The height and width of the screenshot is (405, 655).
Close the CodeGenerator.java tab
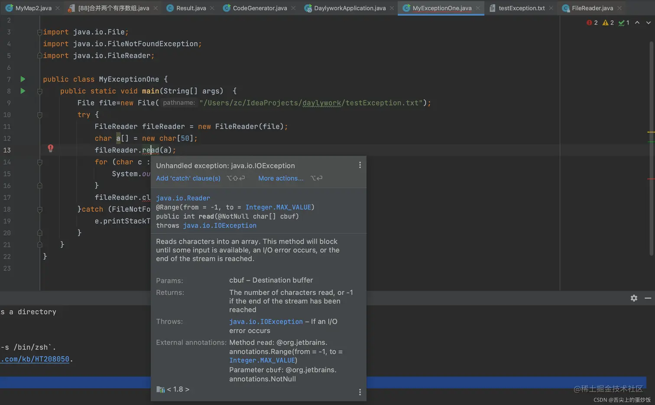pos(293,8)
